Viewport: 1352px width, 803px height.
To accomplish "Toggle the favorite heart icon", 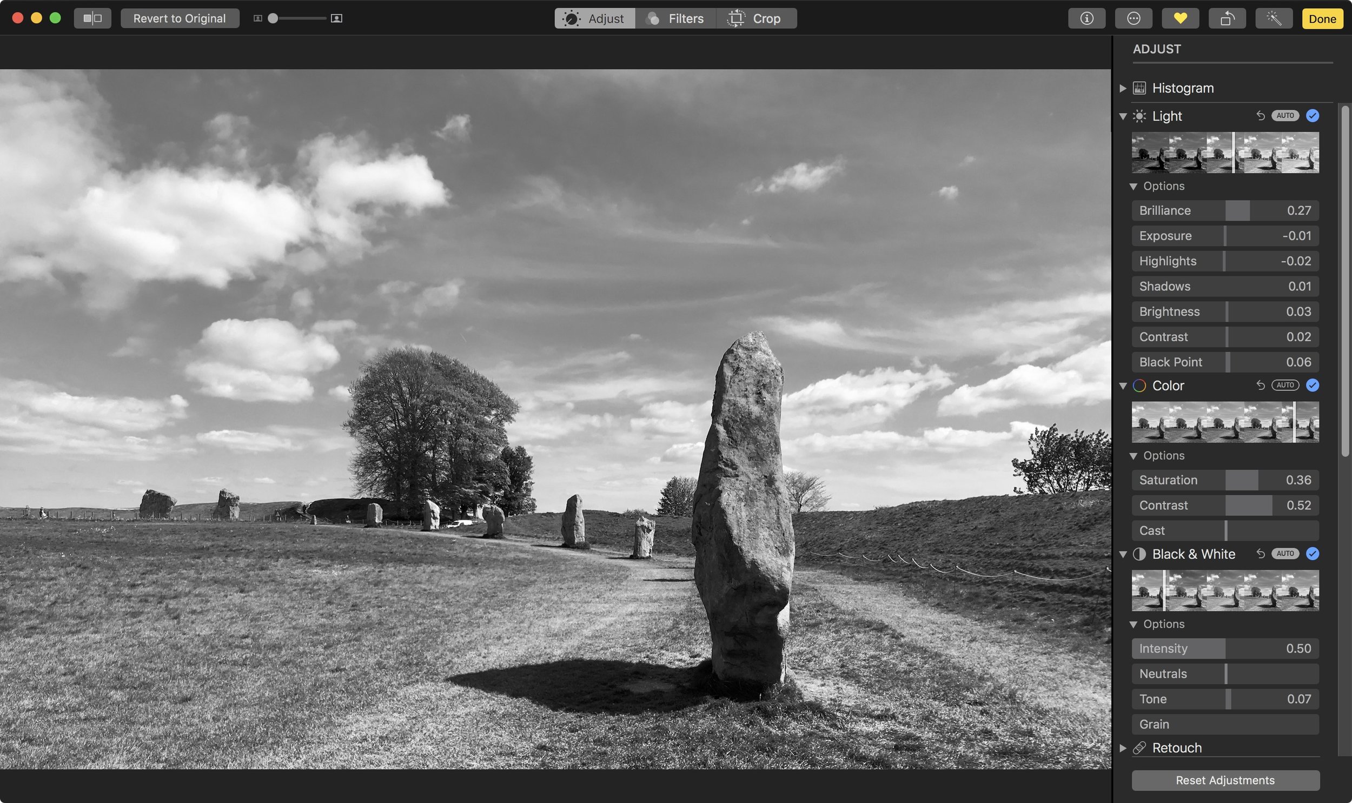I will (1180, 18).
